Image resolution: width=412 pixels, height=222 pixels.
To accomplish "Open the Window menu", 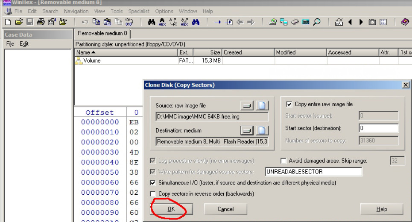I will [188, 11].
